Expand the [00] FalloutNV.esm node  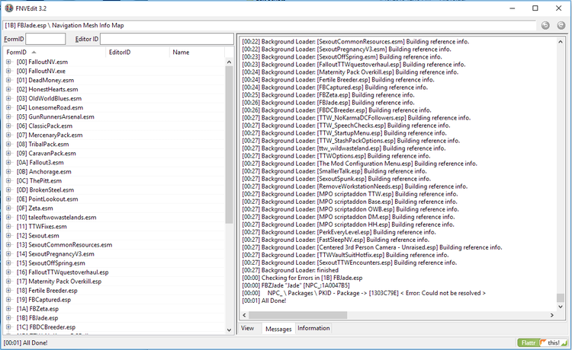8,62
